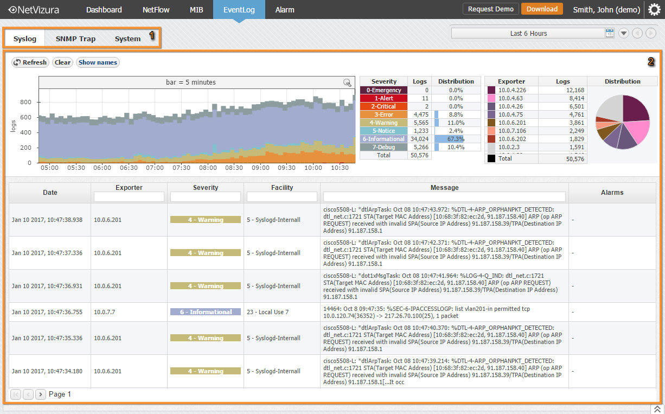
Task: Click the Message filter input field
Action: [x=444, y=196]
